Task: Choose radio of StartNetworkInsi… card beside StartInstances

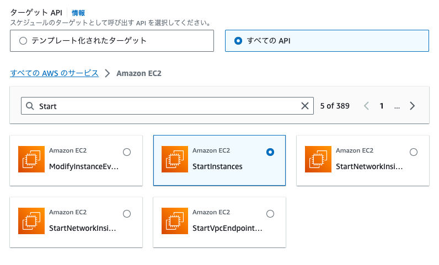Action: (x=414, y=152)
